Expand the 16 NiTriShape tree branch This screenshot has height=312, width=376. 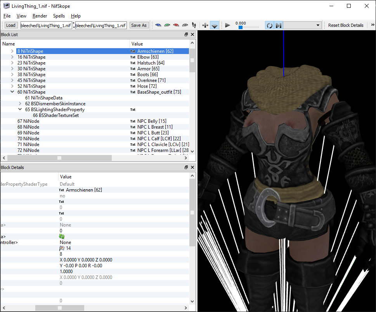(12, 57)
